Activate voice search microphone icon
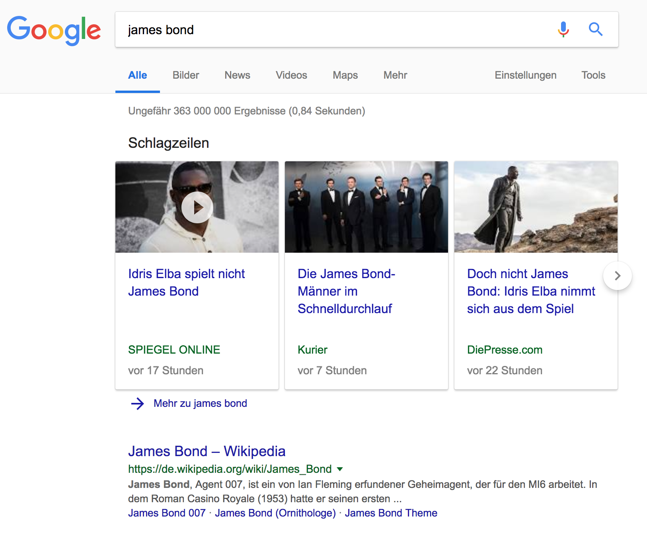Screen dimensions: 647x534 (563, 29)
